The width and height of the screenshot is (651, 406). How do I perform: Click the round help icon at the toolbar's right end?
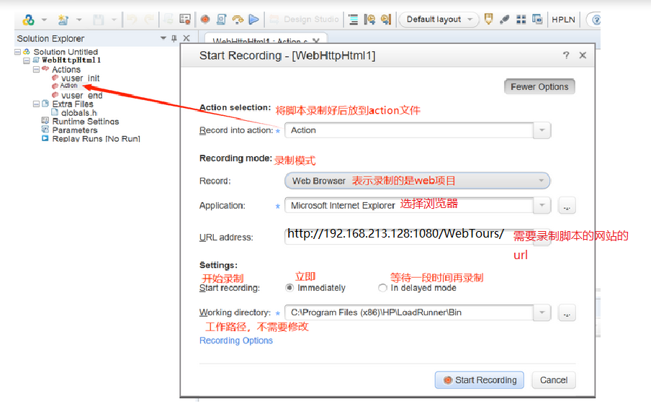[596, 19]
